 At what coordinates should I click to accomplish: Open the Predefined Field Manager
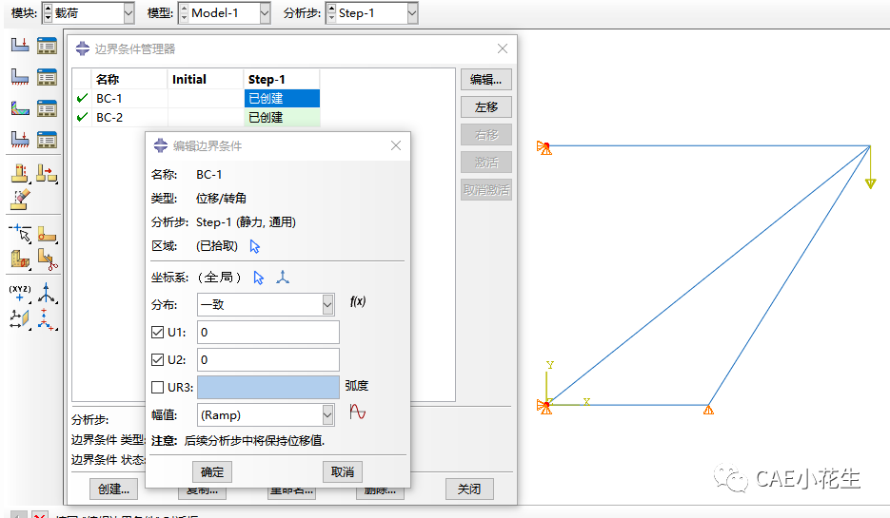point(47,107)
